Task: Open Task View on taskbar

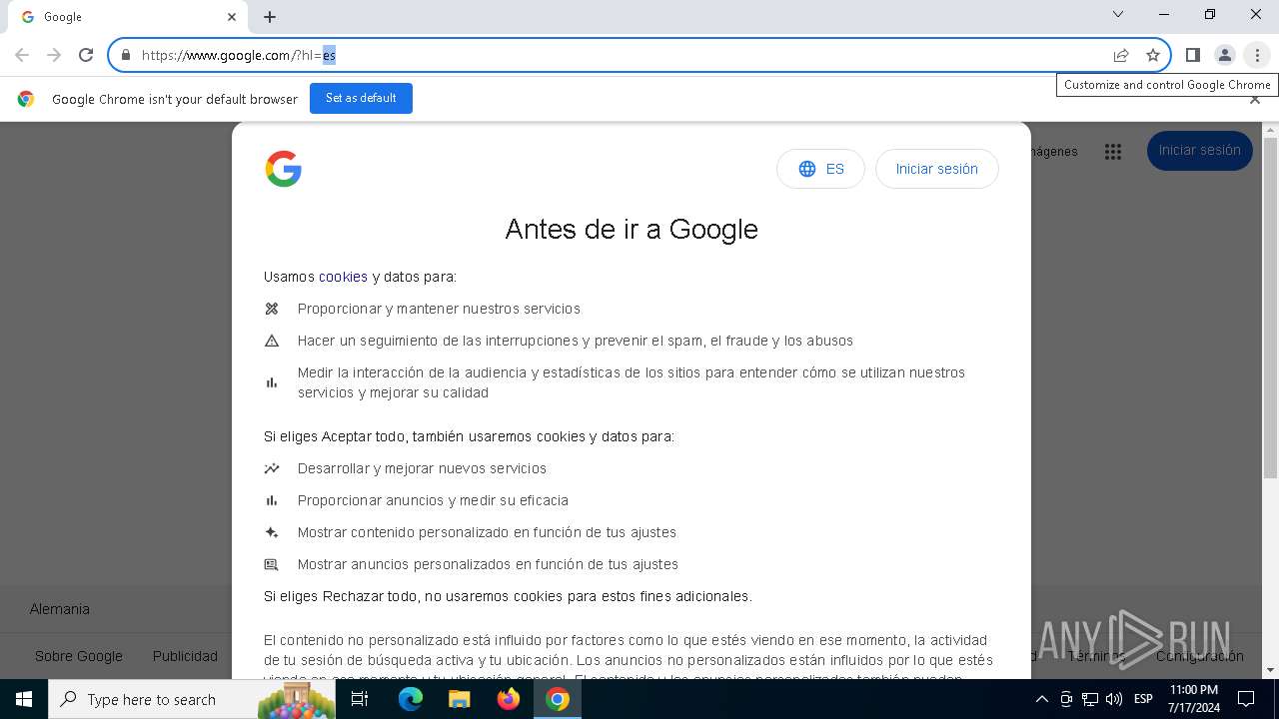Action: 360,699
